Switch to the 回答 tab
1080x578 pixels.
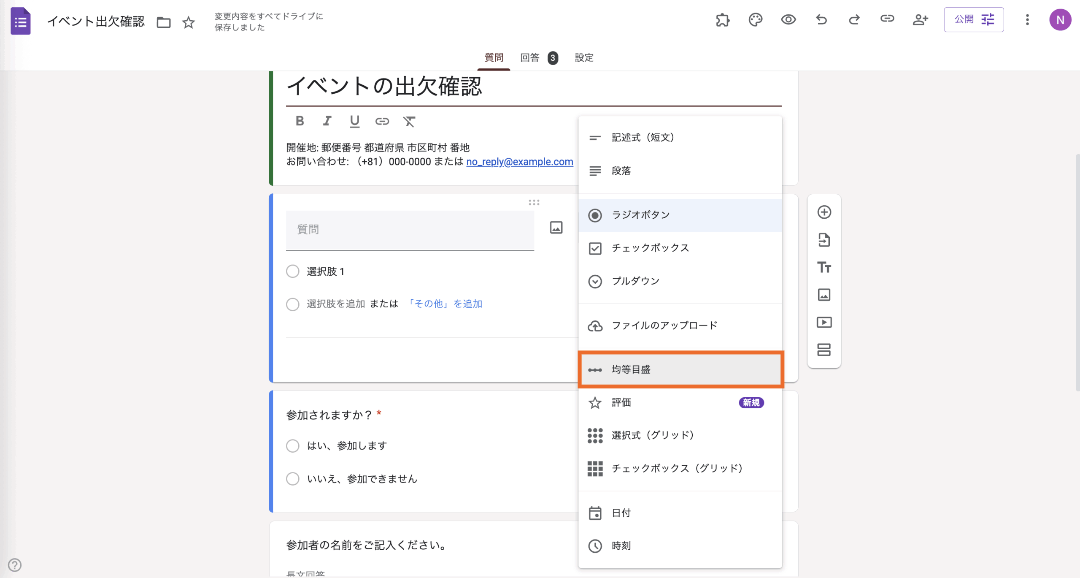tap(531, 57)
